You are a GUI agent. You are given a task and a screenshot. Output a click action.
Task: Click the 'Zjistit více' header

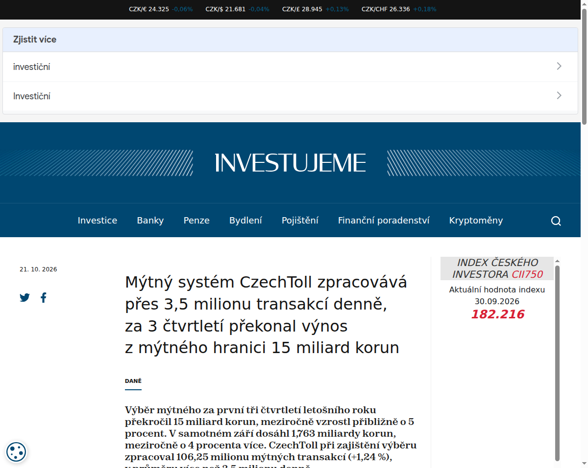[x=290, y=40]
